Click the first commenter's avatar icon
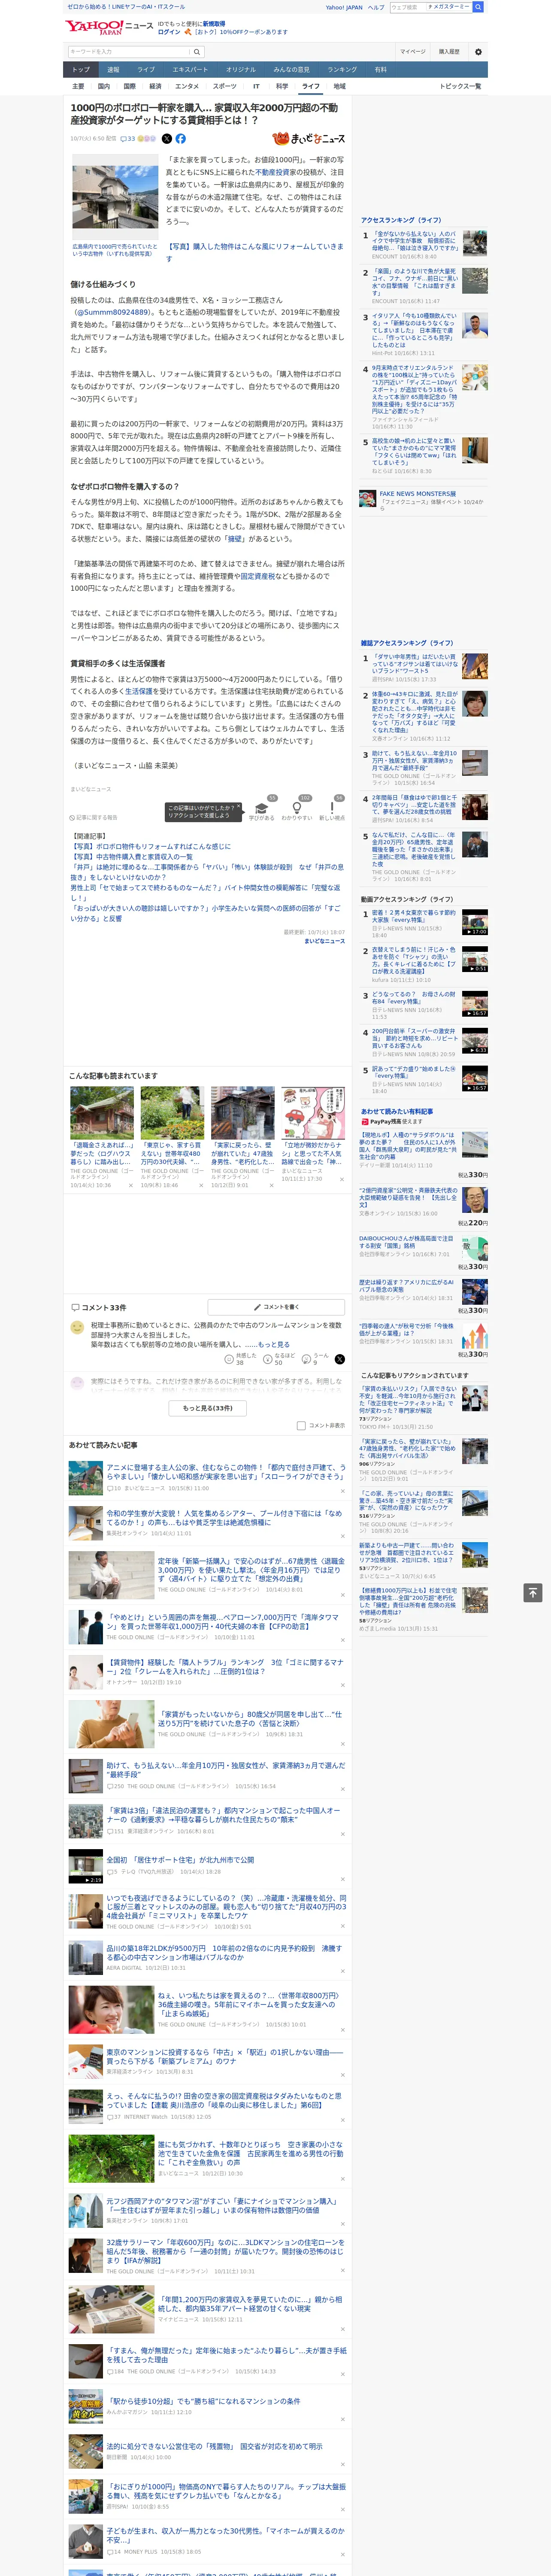551x2576 pixels. (77, 1327)
